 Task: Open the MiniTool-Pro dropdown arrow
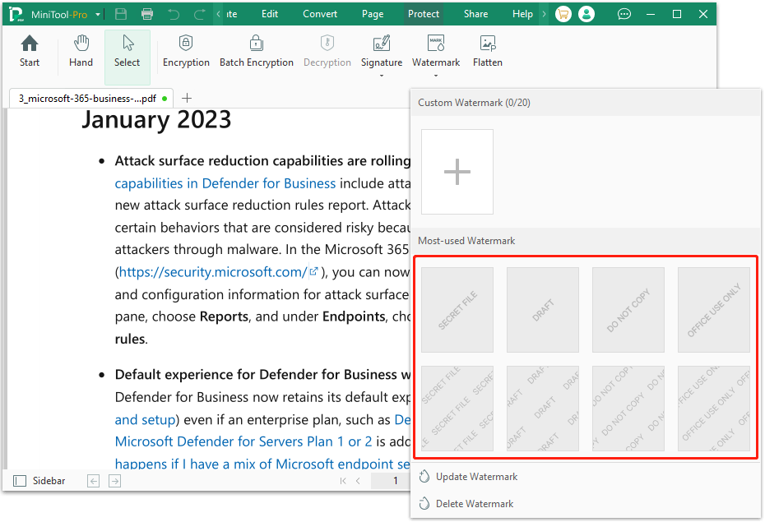(x=98, y=15)
